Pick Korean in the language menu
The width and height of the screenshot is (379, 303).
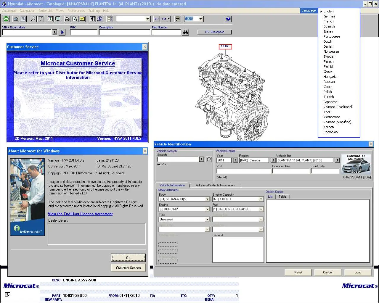pos(328,127)
